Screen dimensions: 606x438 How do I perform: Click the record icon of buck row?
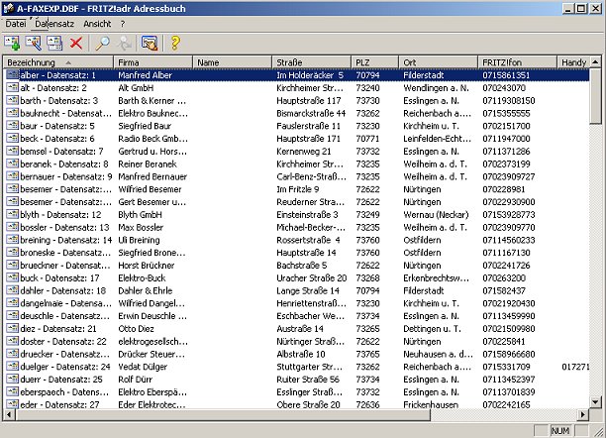point(12,277)
